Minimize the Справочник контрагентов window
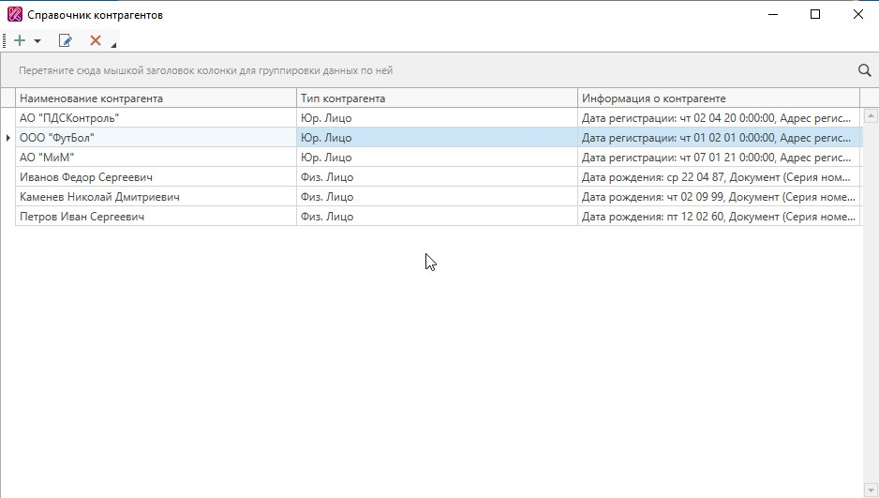The image size is (879, 498). [x=773, y=14]
